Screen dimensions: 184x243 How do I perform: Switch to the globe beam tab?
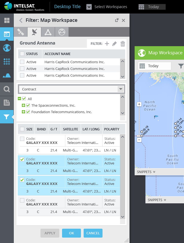62,32
